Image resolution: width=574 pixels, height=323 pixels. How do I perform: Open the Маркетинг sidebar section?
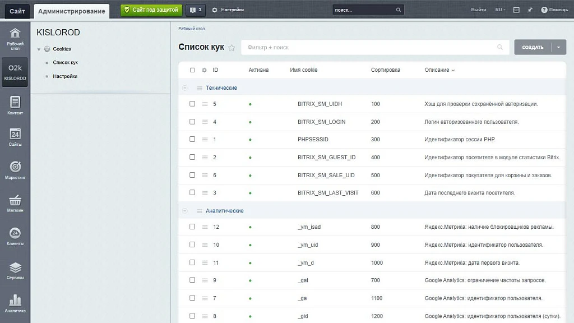coord(15,170)
